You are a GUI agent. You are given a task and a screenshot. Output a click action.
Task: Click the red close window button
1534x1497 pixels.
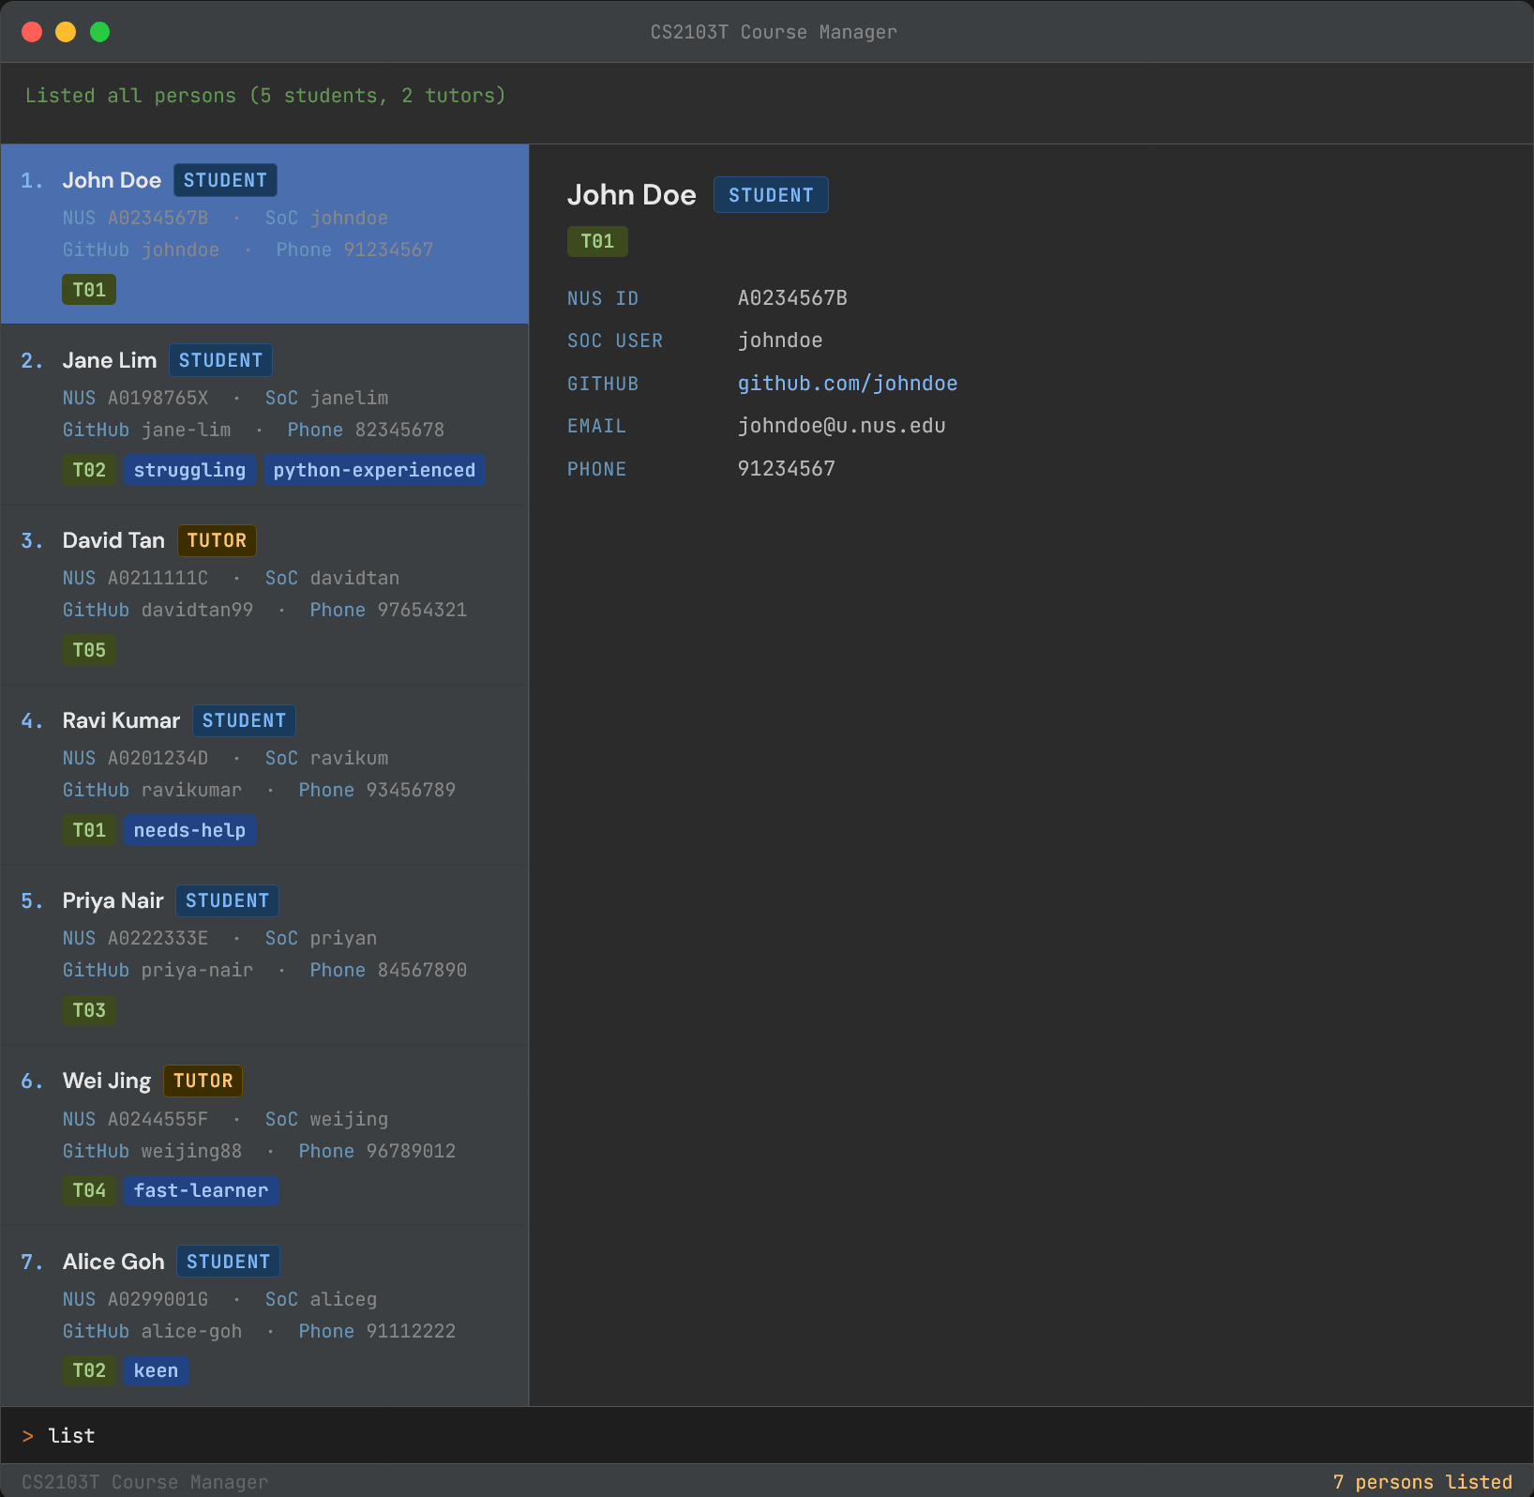pyautogui.click(x=32, y=32)
